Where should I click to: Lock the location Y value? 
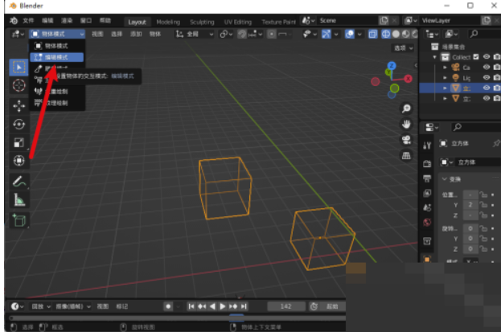point(483,205)
